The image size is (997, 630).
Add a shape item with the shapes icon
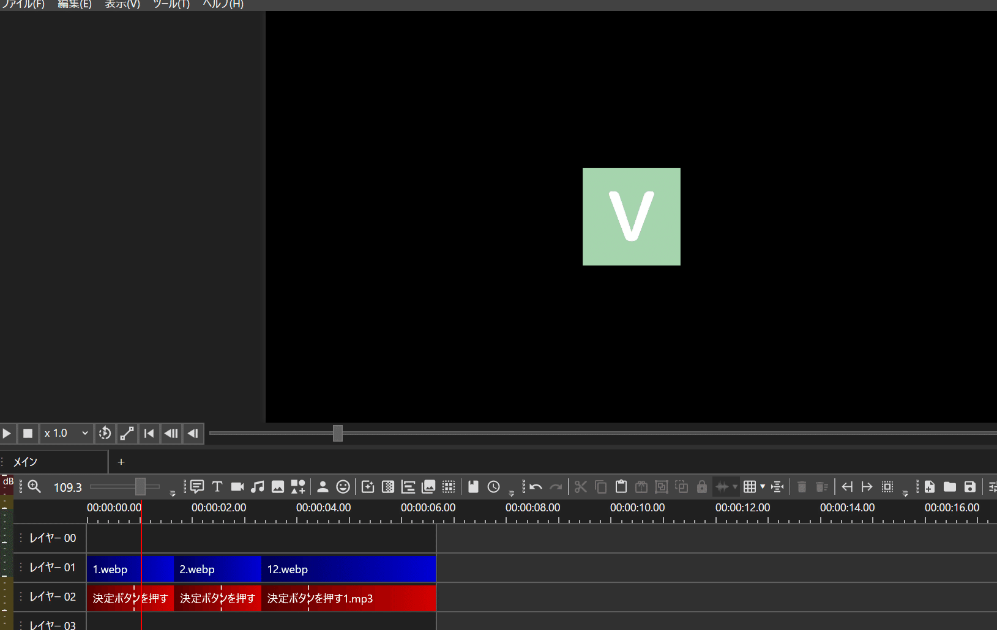298,487
